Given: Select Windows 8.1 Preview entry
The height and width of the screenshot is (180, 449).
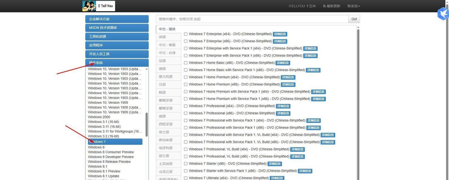Looking at the screenshot, I should pyautogui.click(x=104, y=171).
